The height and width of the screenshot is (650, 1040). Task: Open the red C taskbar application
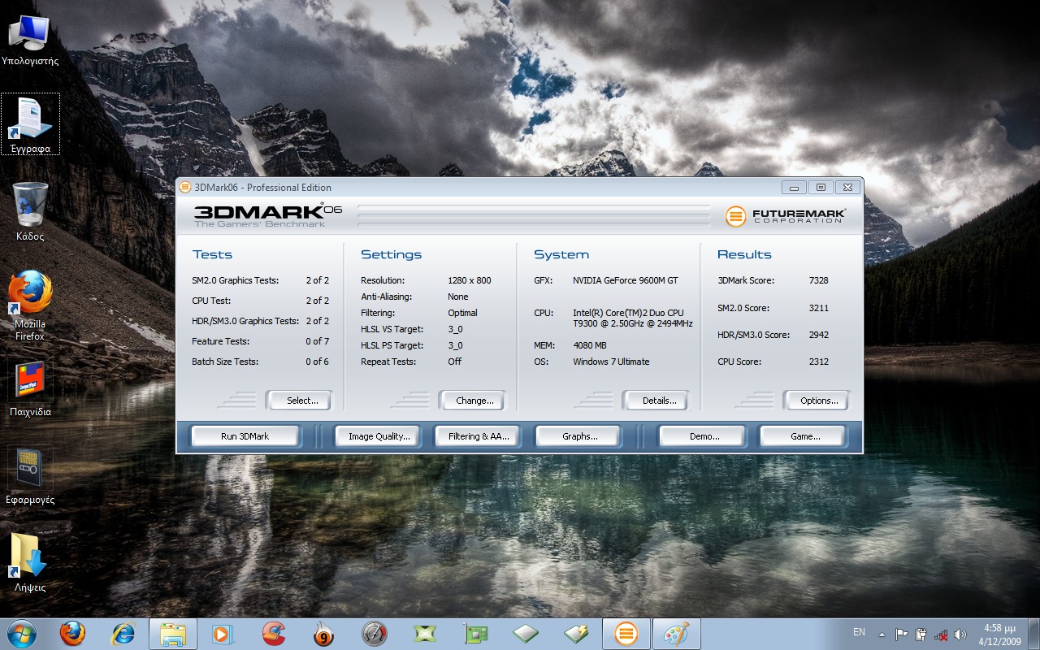click(x=274, y=634)
